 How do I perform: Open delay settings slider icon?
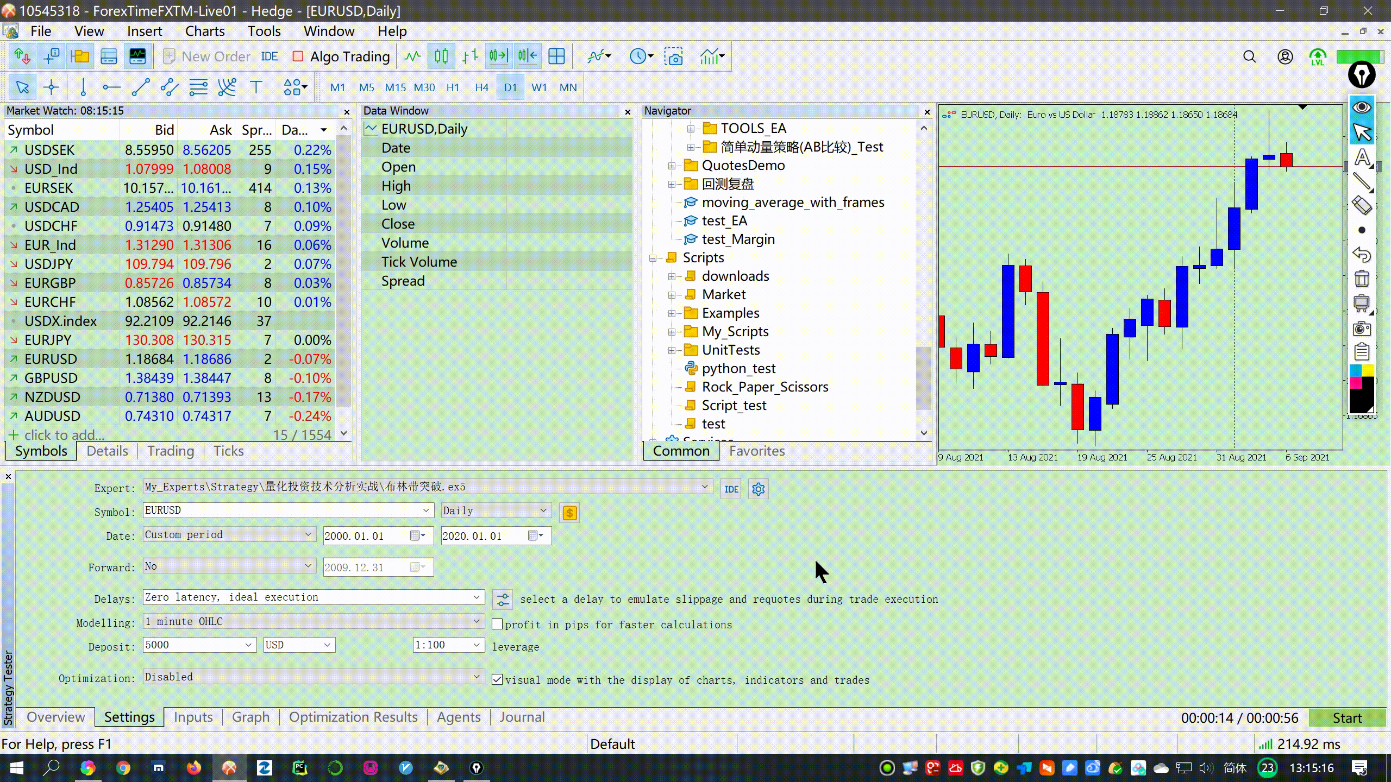(x=503, y=600)
